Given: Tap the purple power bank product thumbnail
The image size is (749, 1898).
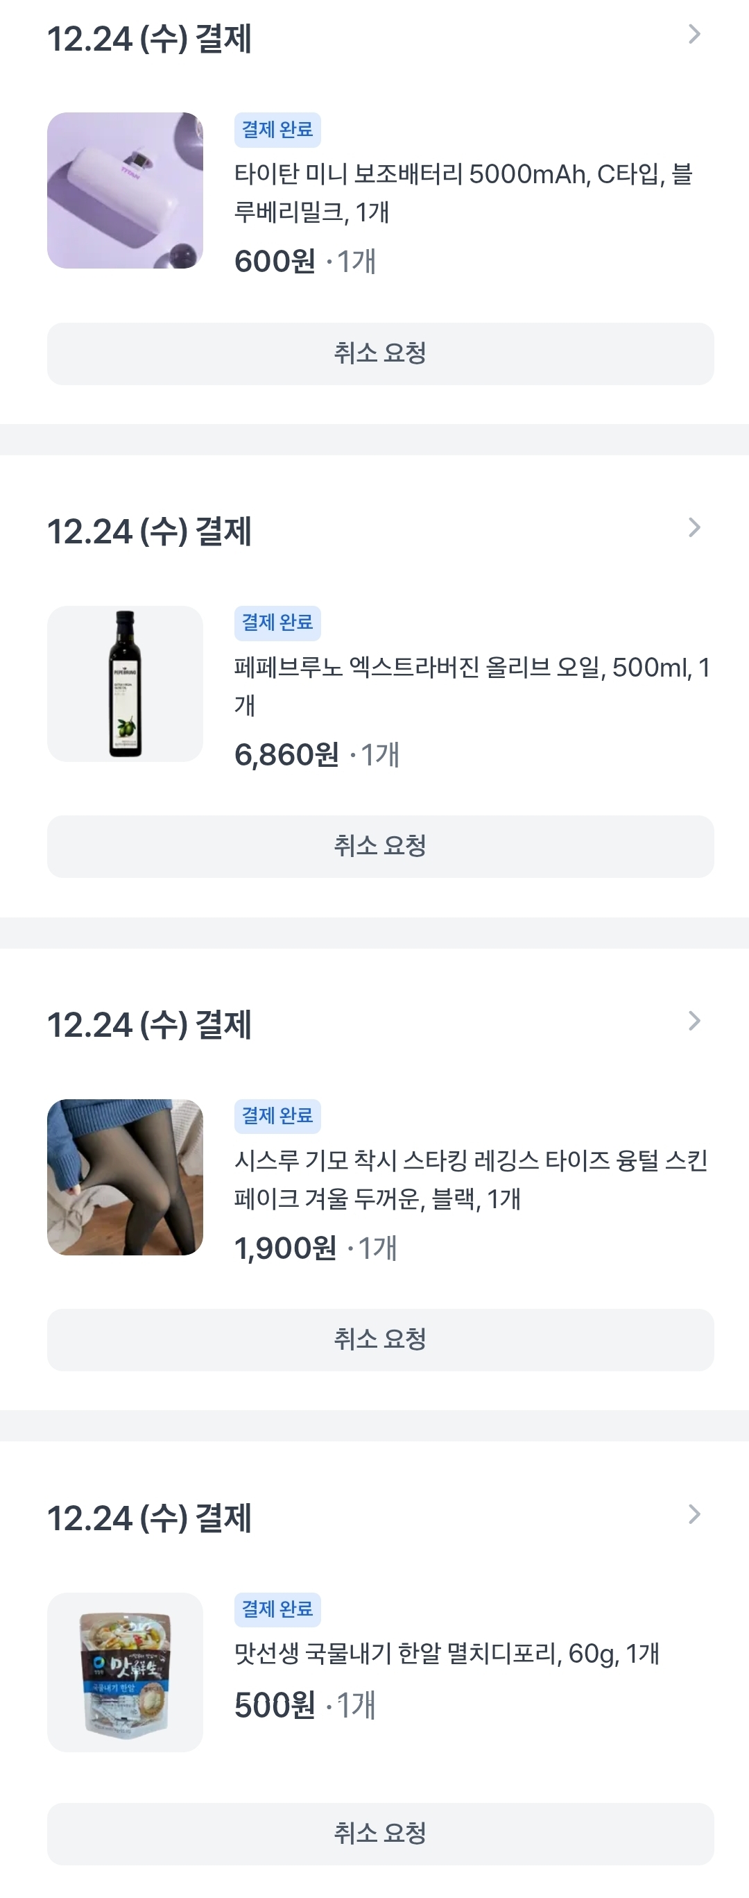Looking at the screenshot, I should coord(126,191).
